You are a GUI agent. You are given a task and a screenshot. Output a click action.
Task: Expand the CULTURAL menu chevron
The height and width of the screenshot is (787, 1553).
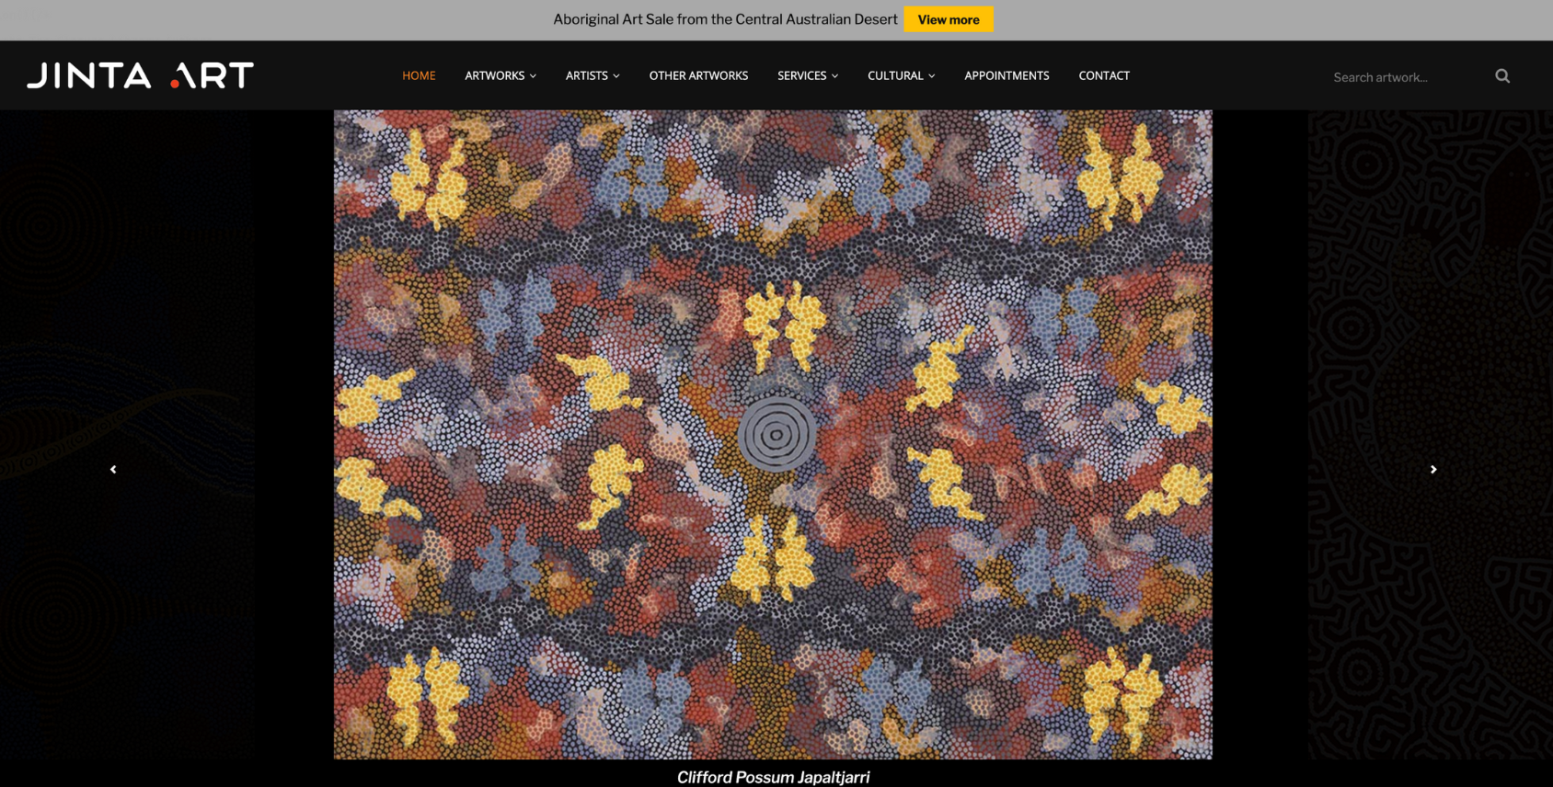click(932, 76)
